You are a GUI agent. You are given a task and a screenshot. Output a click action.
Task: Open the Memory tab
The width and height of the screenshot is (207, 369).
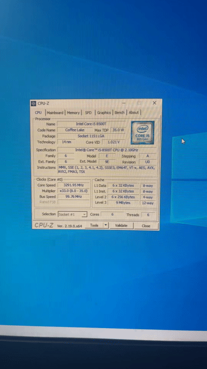73,112
